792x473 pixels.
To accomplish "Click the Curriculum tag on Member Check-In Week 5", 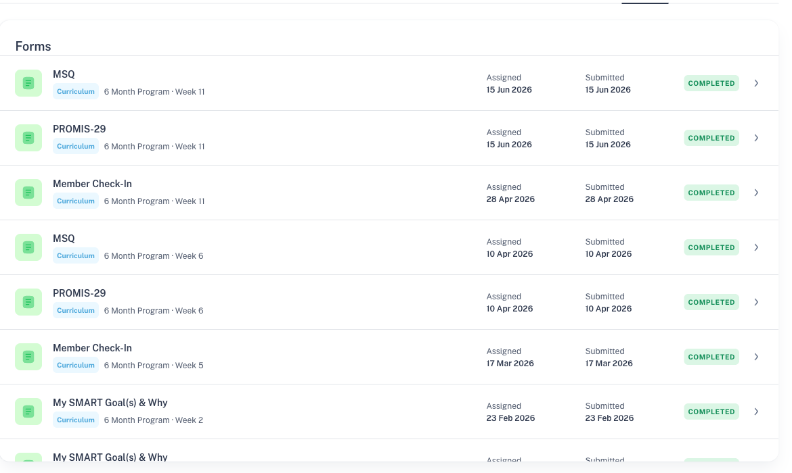I will pos(76,366).
